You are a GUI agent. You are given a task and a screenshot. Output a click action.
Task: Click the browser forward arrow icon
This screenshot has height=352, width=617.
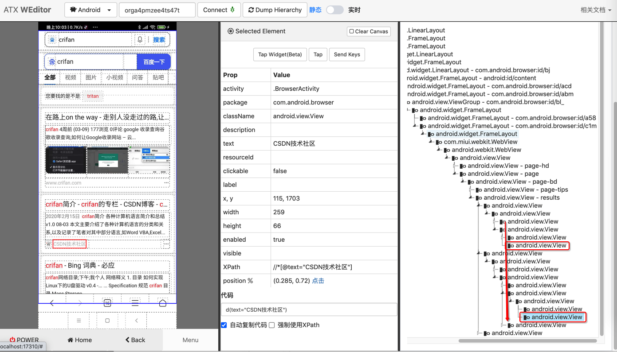point(80,303)
